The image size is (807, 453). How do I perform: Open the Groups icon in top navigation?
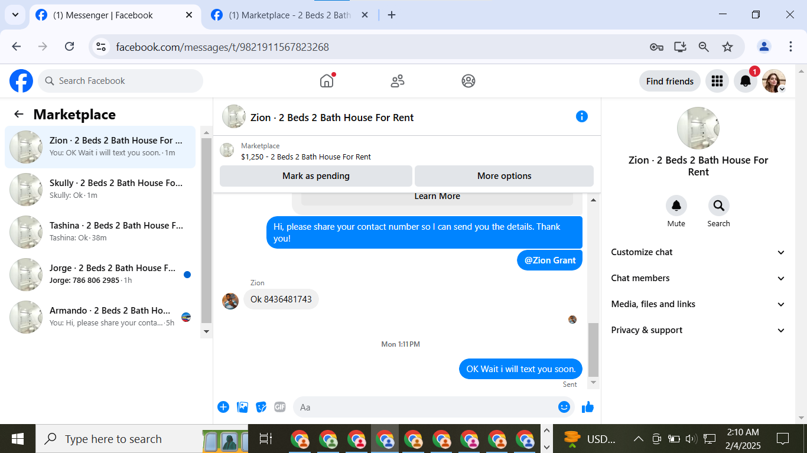468,81
